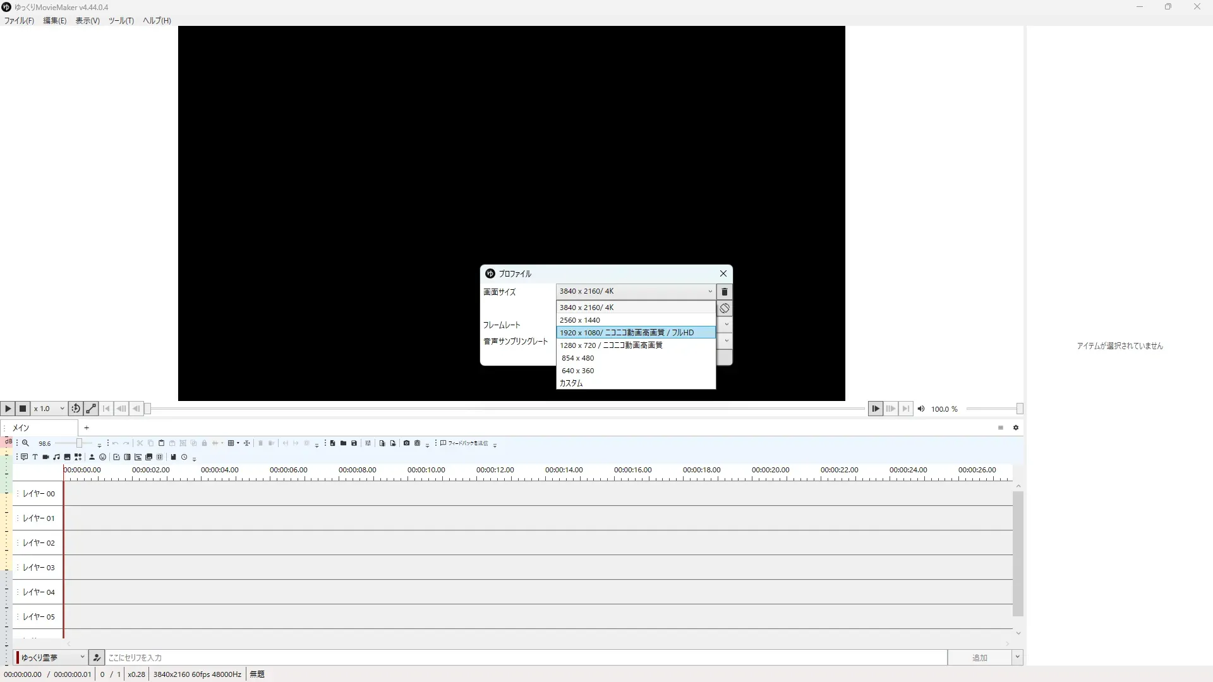Select the 1280 x 720 resolution option
The image size is (1213, 682).
[x=635, y=345]
